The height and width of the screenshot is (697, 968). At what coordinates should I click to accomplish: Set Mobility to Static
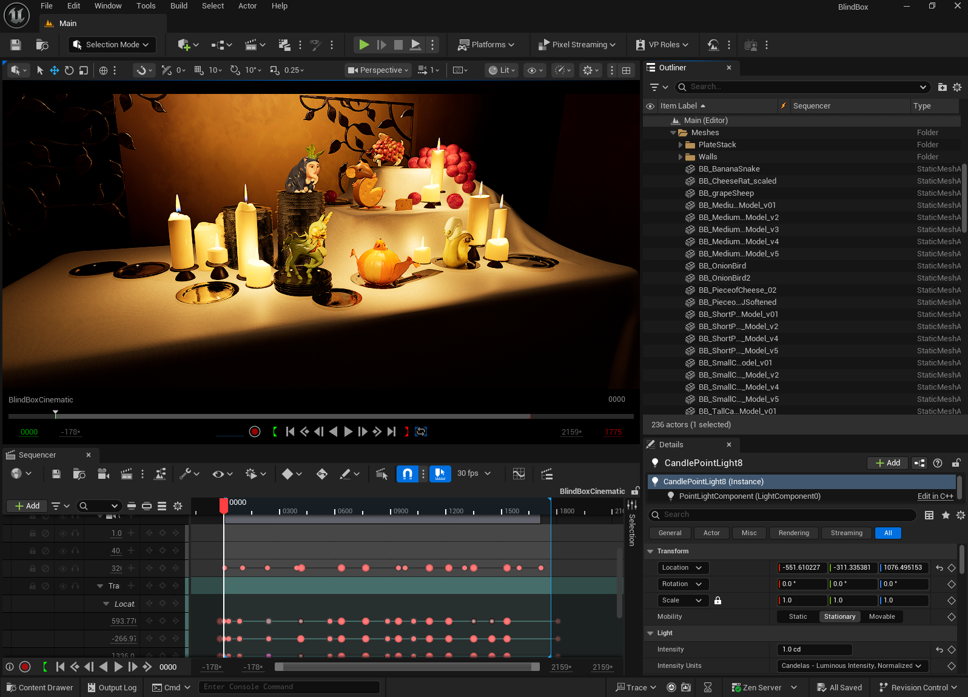(798, 617)
